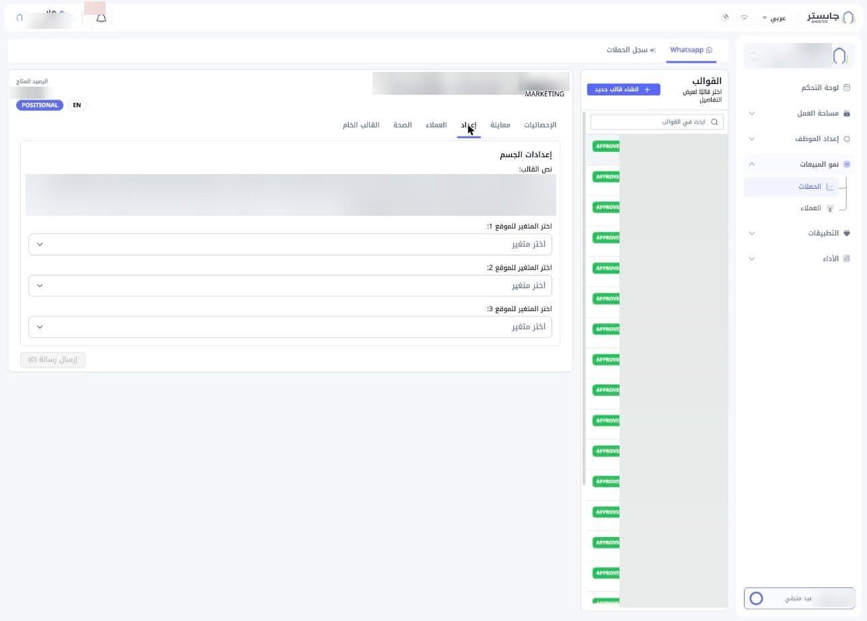867x621 pixels.
Task: Click the icon beside العملاء in sidebar
Action: pyautogui.click(x=830, y=208)
